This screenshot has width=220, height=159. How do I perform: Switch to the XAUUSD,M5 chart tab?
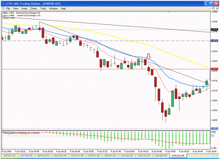pyautogui.click(x=127, y=155)
